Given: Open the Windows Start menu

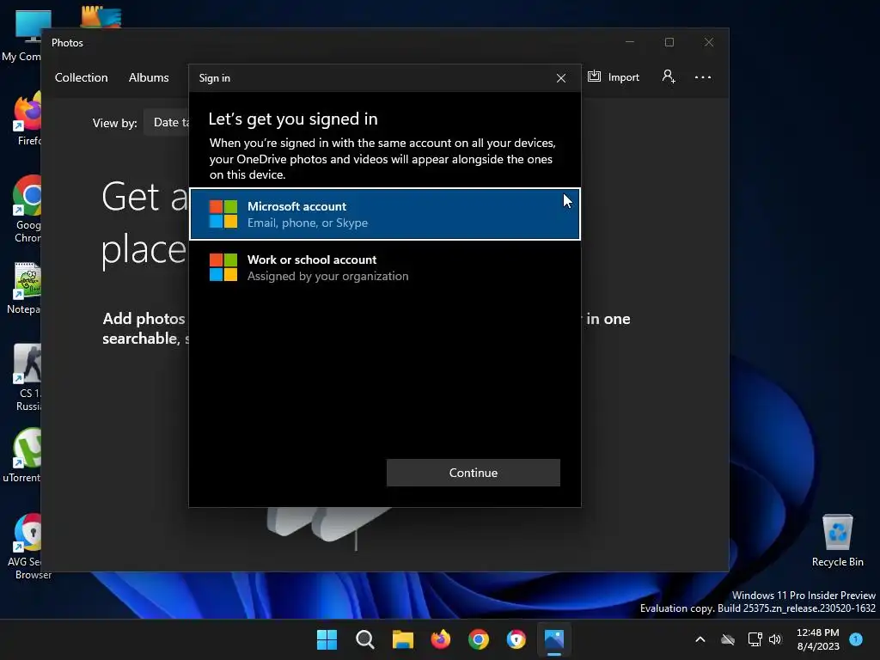Looking at the screenshot, I should 327,639.
